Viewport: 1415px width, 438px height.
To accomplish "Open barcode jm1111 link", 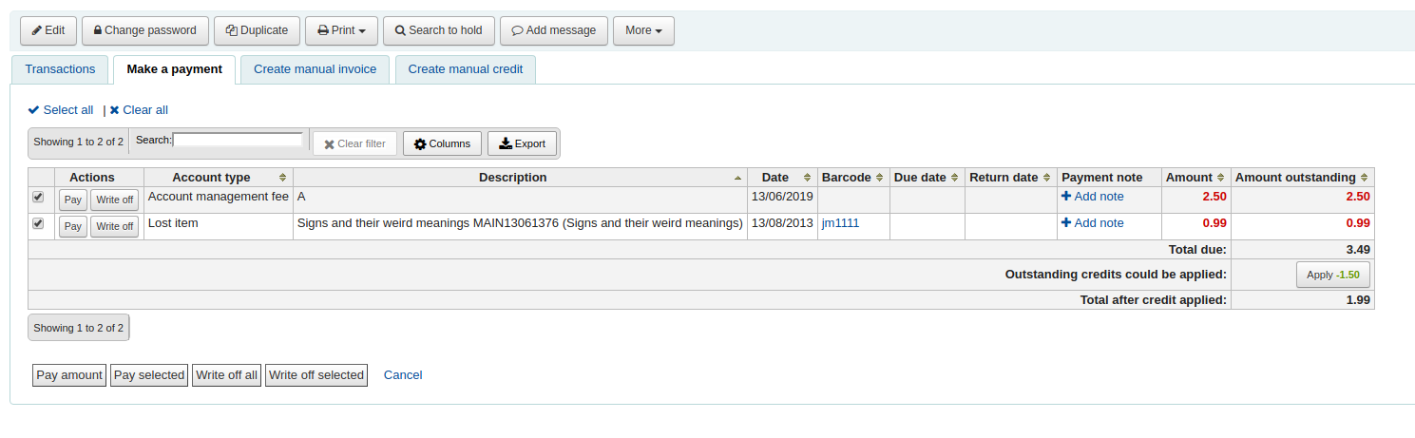I will coord(840,223).
